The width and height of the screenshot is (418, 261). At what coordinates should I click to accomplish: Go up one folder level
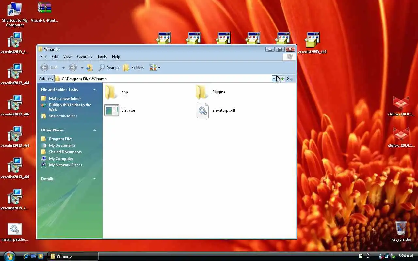point(89,68)
